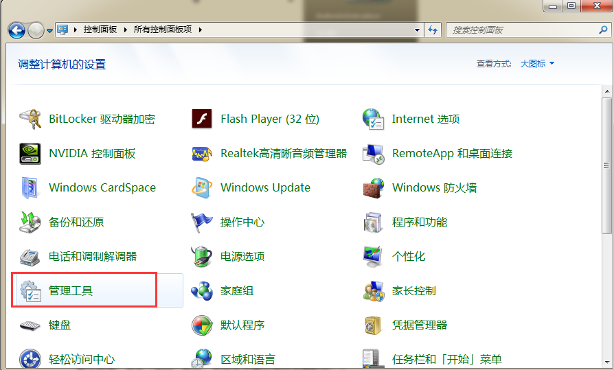The width and height of the screenshot is (614, 370).
Task: Open the BitLocker 驱动器加密 link text
Action: click(102, 119)
